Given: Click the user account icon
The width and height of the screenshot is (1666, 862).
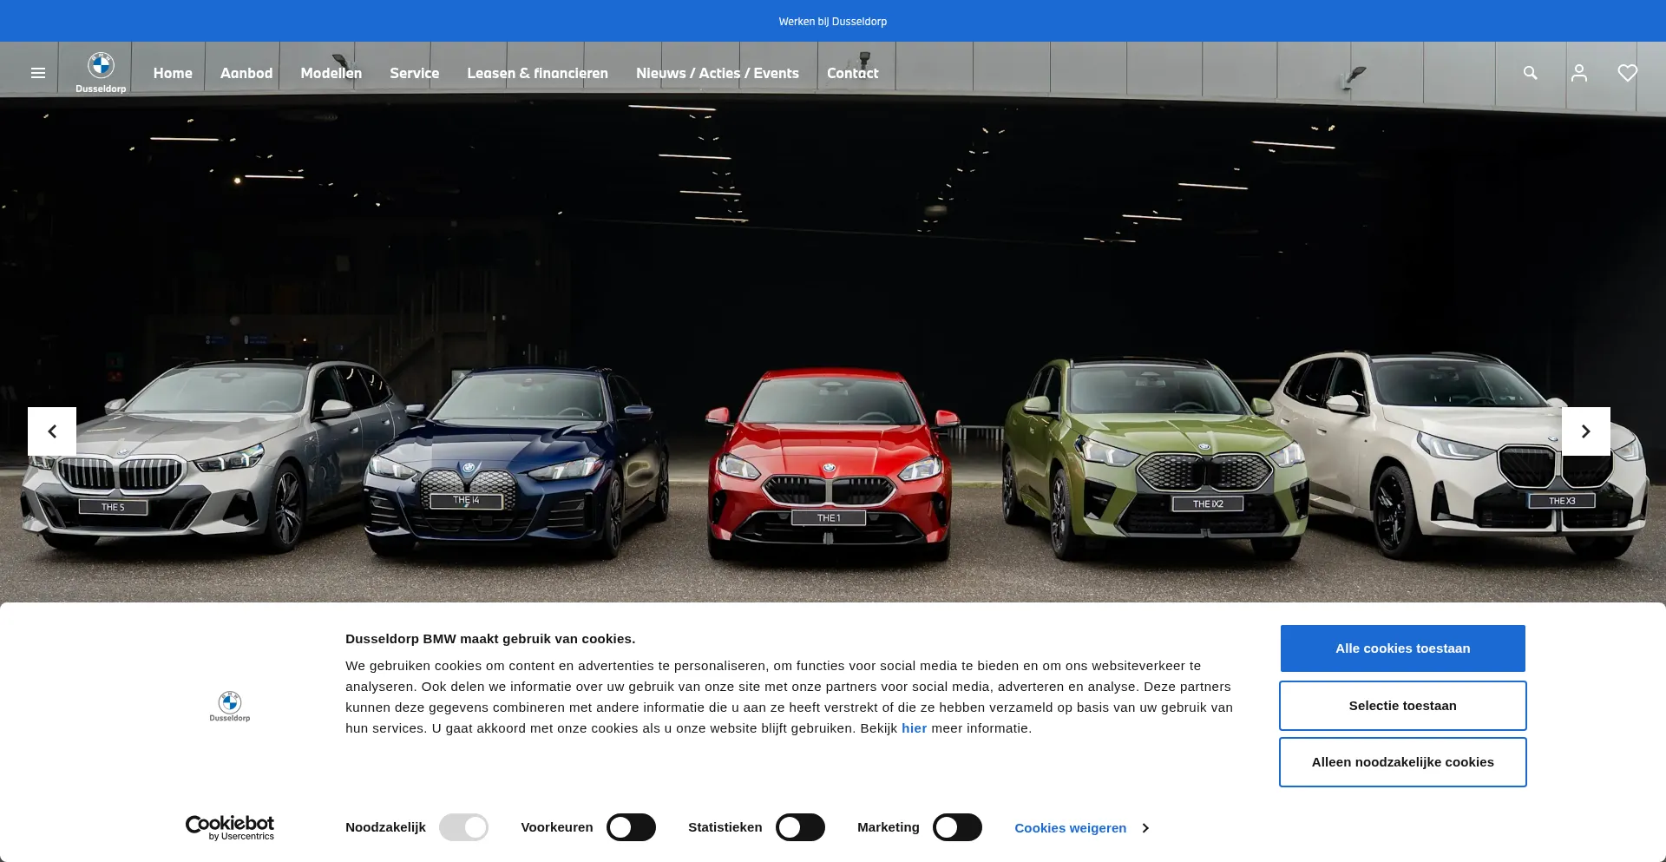Looking at the screenshot, I should click(1578, 73).
